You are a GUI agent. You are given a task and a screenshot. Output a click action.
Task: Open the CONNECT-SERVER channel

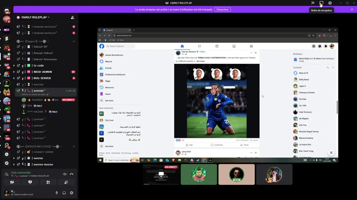[x=46, y=152]
